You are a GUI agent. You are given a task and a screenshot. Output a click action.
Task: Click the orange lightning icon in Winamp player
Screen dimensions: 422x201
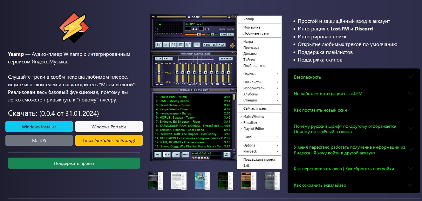click(x=232, y=45)
